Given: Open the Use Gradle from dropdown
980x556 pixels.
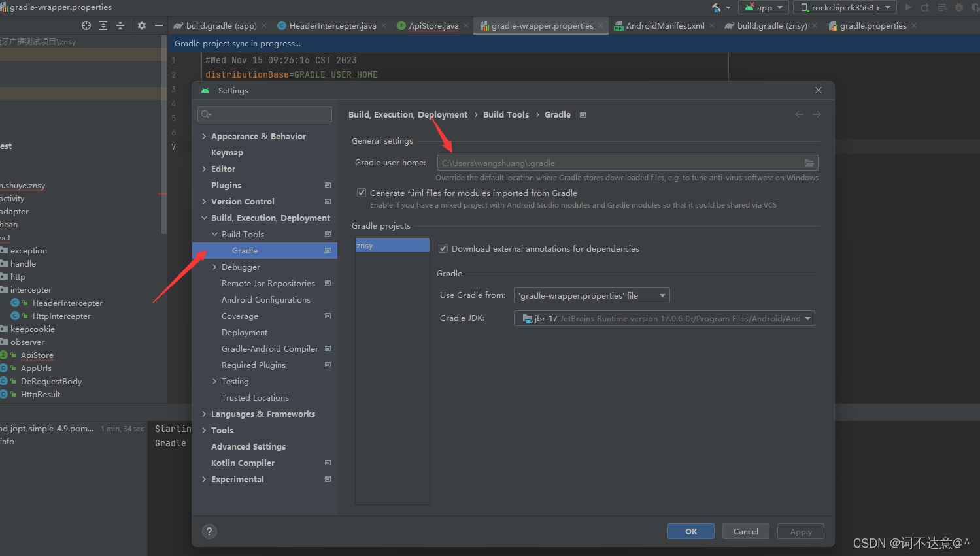Looking at the screenshot, I should pos(662,295).
